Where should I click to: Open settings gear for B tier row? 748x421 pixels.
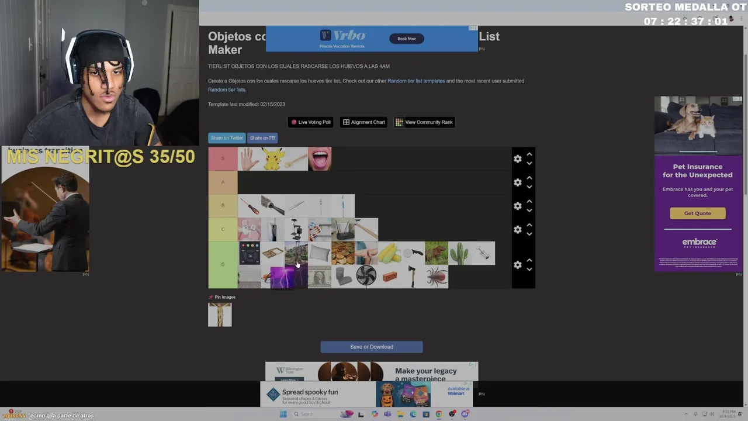517,206
